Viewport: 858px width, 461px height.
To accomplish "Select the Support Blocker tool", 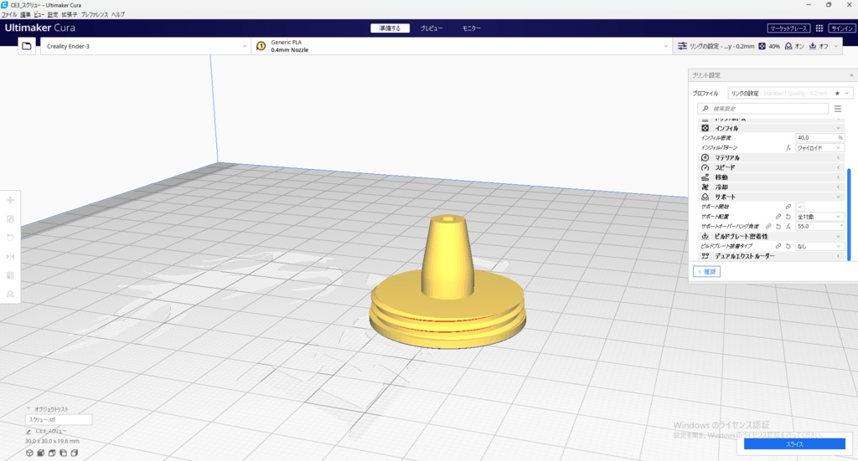I will (x=10, y=294).
